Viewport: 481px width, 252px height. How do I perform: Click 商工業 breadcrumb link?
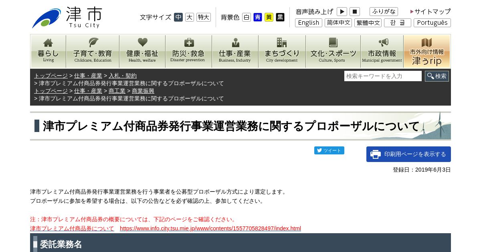point(117,91)
